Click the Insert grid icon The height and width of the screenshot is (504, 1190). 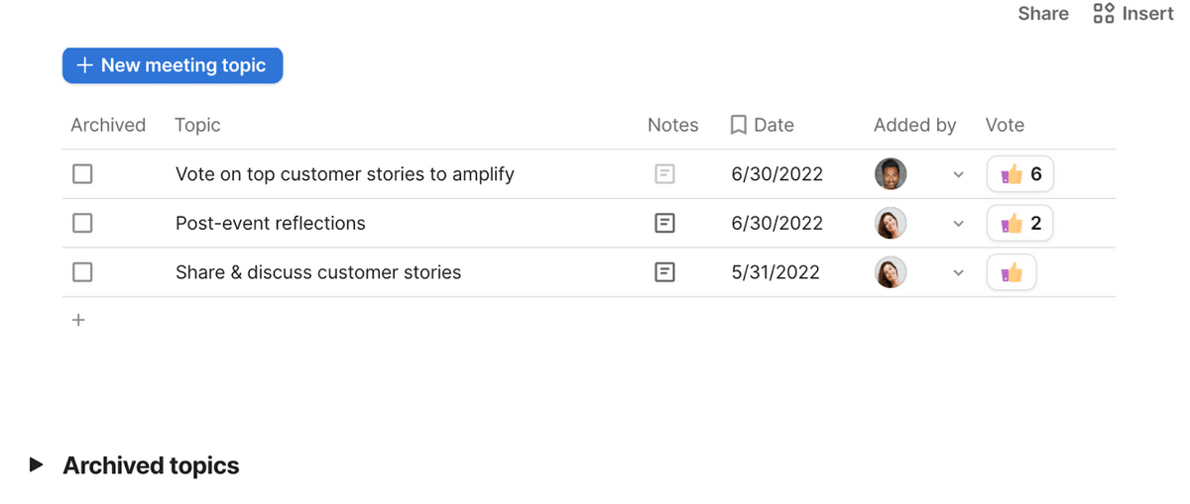pyautogui.click(x=1103, y=14)
